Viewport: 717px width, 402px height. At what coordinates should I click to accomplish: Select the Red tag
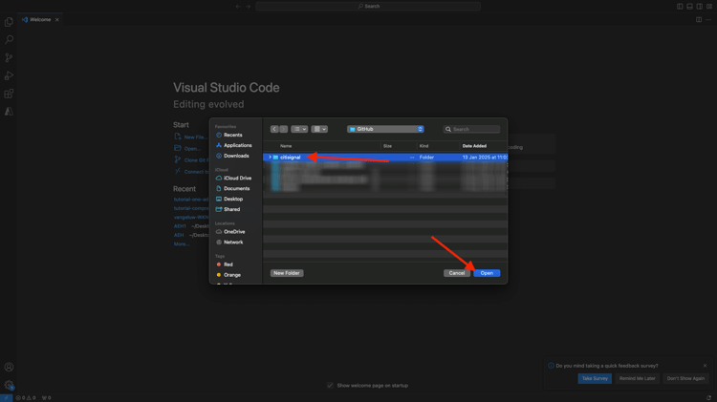228,264
